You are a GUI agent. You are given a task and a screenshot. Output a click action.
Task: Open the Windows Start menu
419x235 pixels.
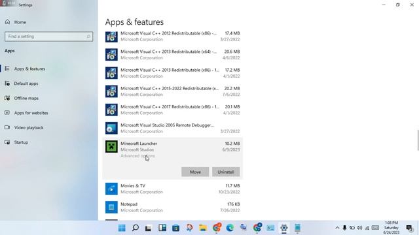pyautogui.click(x=122, y=228)
